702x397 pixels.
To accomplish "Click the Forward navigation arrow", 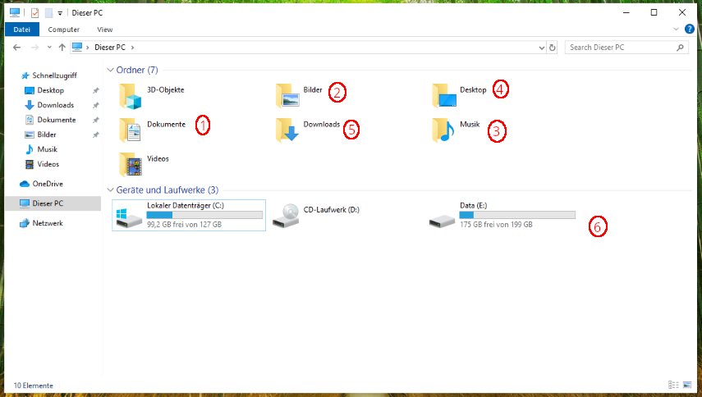I will coord(34,48).
